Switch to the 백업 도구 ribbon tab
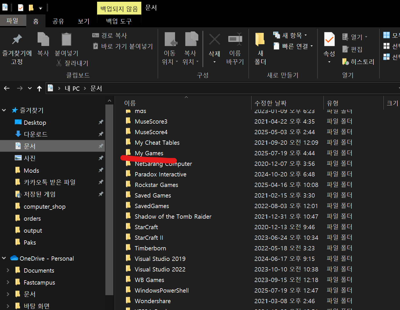This screenshot has height=310, width=400. point(119,21)
